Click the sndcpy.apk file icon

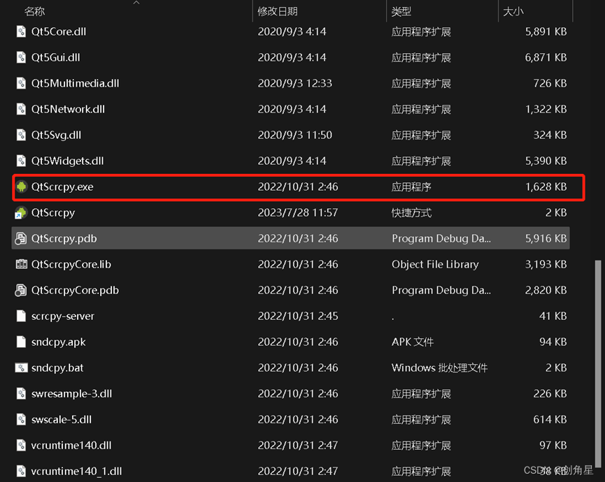(21, 342)
